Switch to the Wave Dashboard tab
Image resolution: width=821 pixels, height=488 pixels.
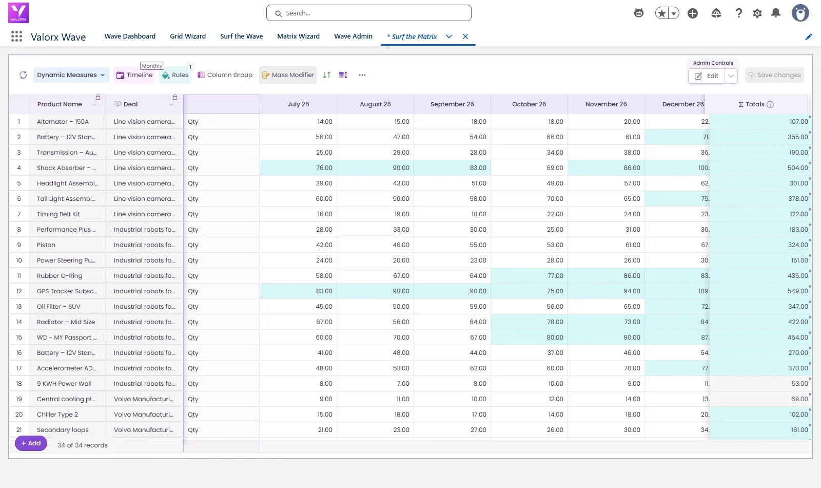click(130, 36)
